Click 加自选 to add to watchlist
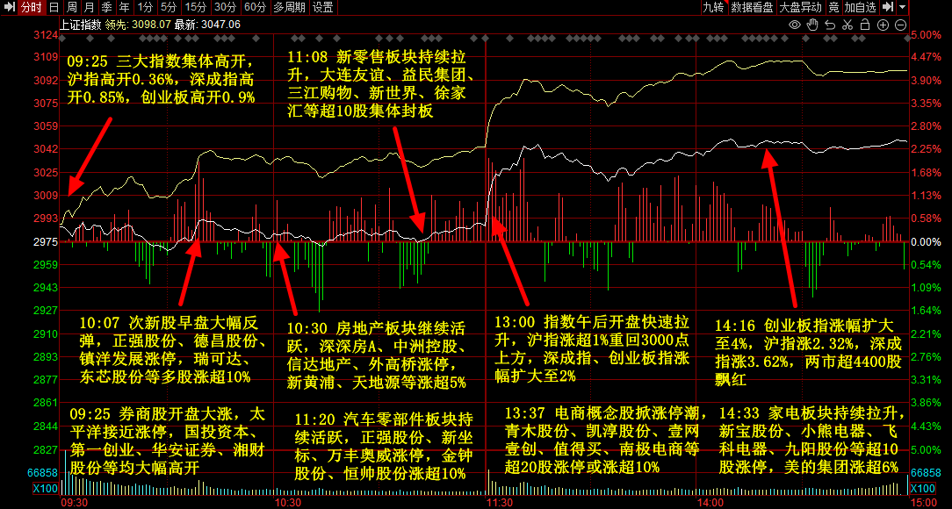Viewport: 952px width, 509px height. 860,6
